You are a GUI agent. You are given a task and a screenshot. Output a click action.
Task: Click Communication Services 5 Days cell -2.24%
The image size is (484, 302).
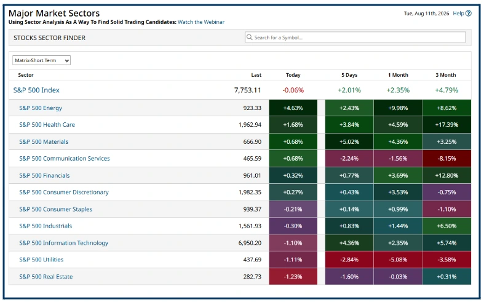349,159
